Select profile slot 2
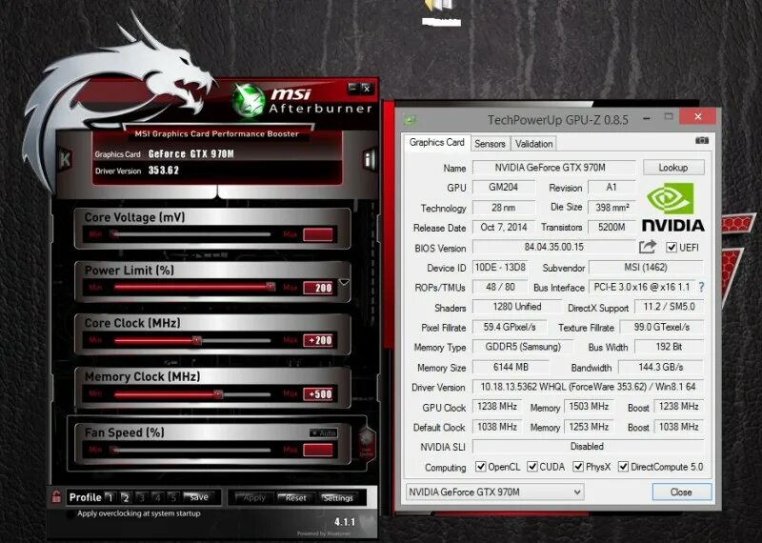Screen dimensions: 762x543 click(x=126, y=497)
